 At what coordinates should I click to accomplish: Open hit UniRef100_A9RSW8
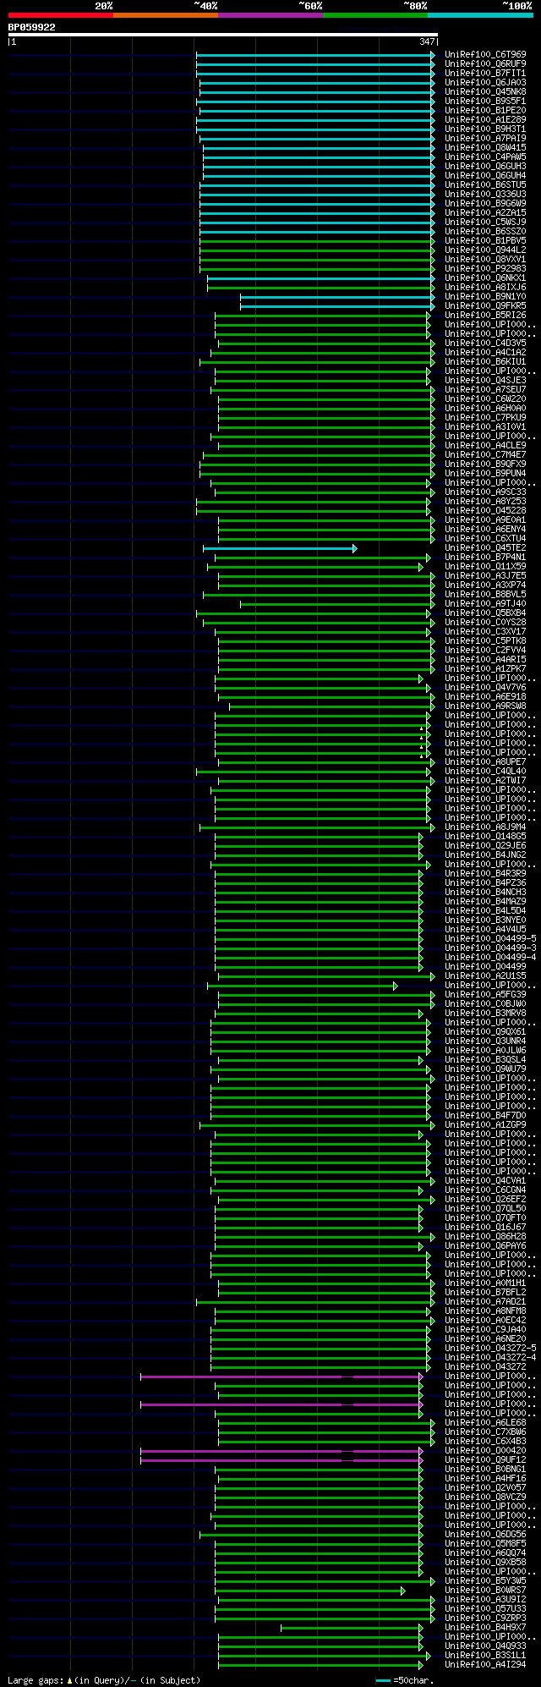(485, 706)
